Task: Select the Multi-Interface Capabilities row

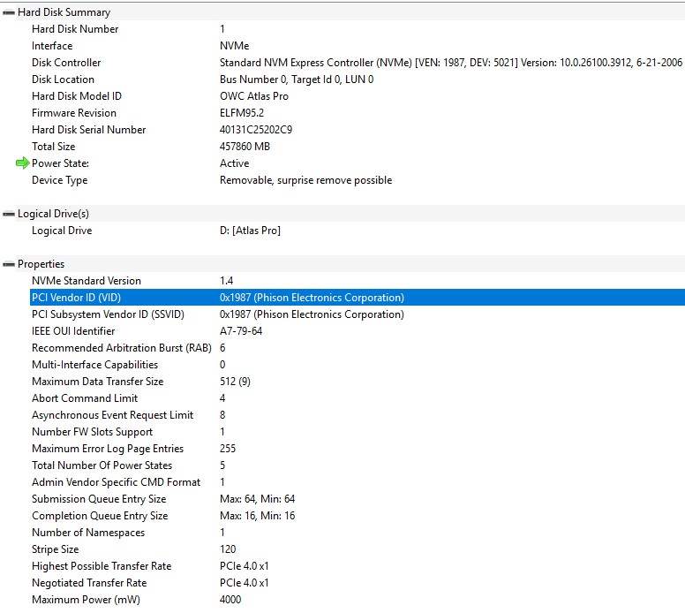Action: [358, 365]
